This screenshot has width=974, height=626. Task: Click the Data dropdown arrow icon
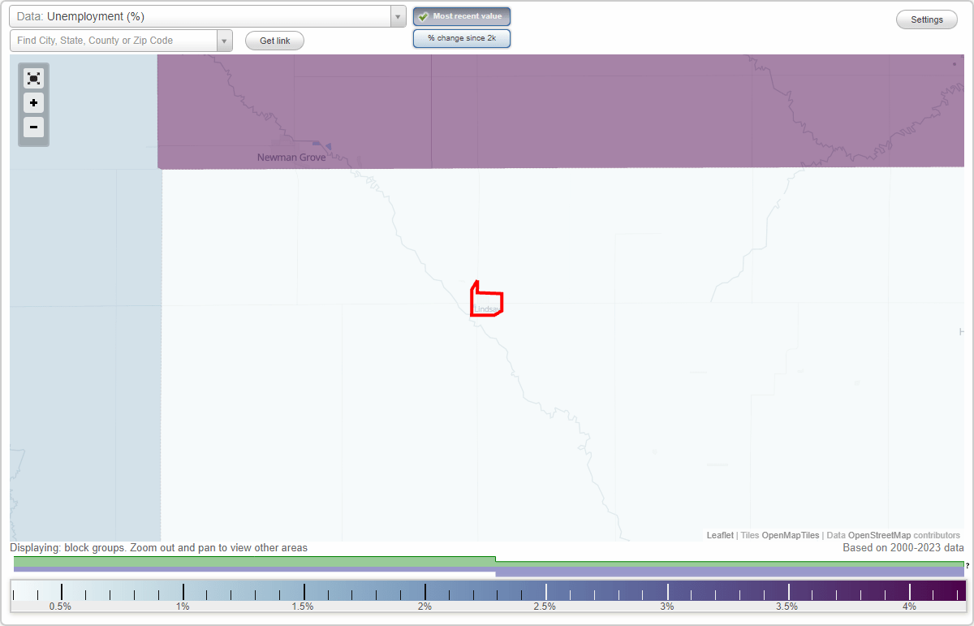(397, 15)
